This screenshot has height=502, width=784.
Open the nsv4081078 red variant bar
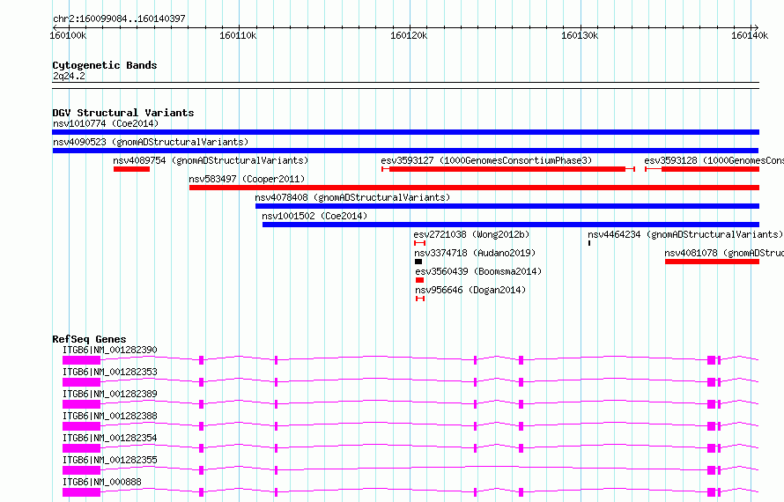click(712, 262)
